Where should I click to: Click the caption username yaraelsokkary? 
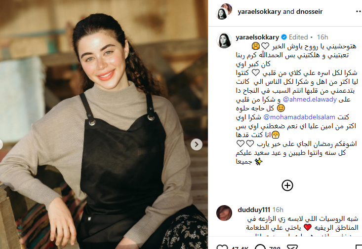[257, 37]
